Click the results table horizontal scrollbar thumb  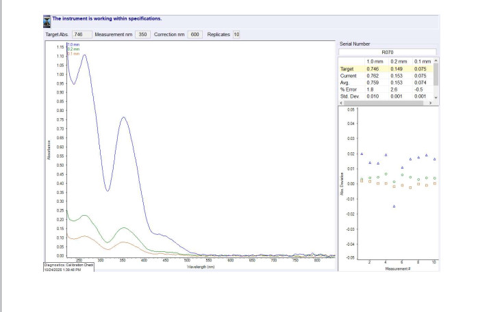(383, 102)
